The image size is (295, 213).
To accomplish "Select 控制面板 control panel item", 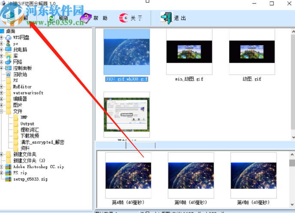I will tap(22, 68).
